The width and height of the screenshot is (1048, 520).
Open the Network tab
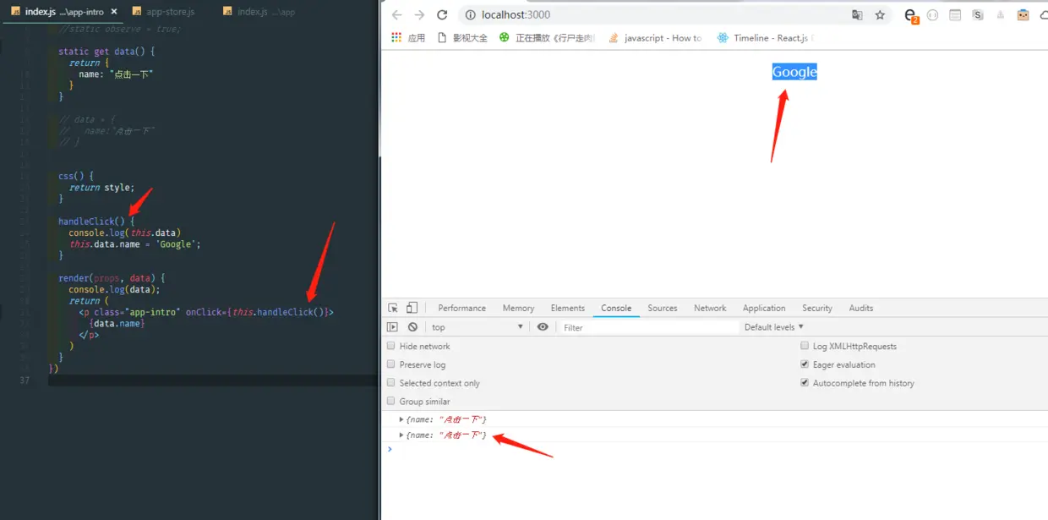point(710,308)
